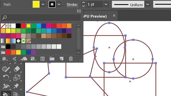The height and width of the screenshot is (96, 171).
Task: Open the Swatch Options icon
Action: (43, 59)
